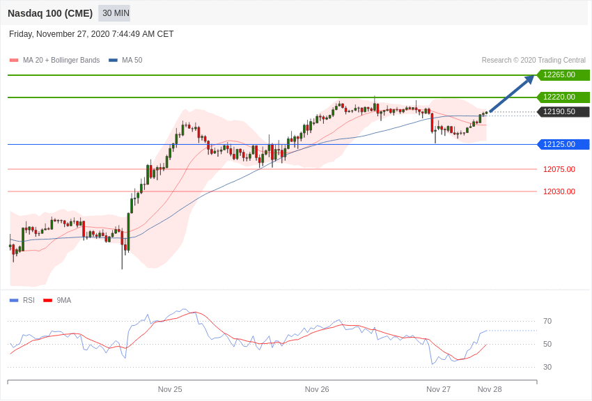Click the 12075.00 red support label
The width and height of the screenshot is (592, 401).
click(559, 169)
